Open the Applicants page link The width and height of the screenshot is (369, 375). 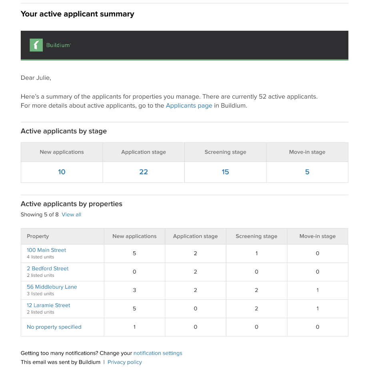[x=189, y=105]
